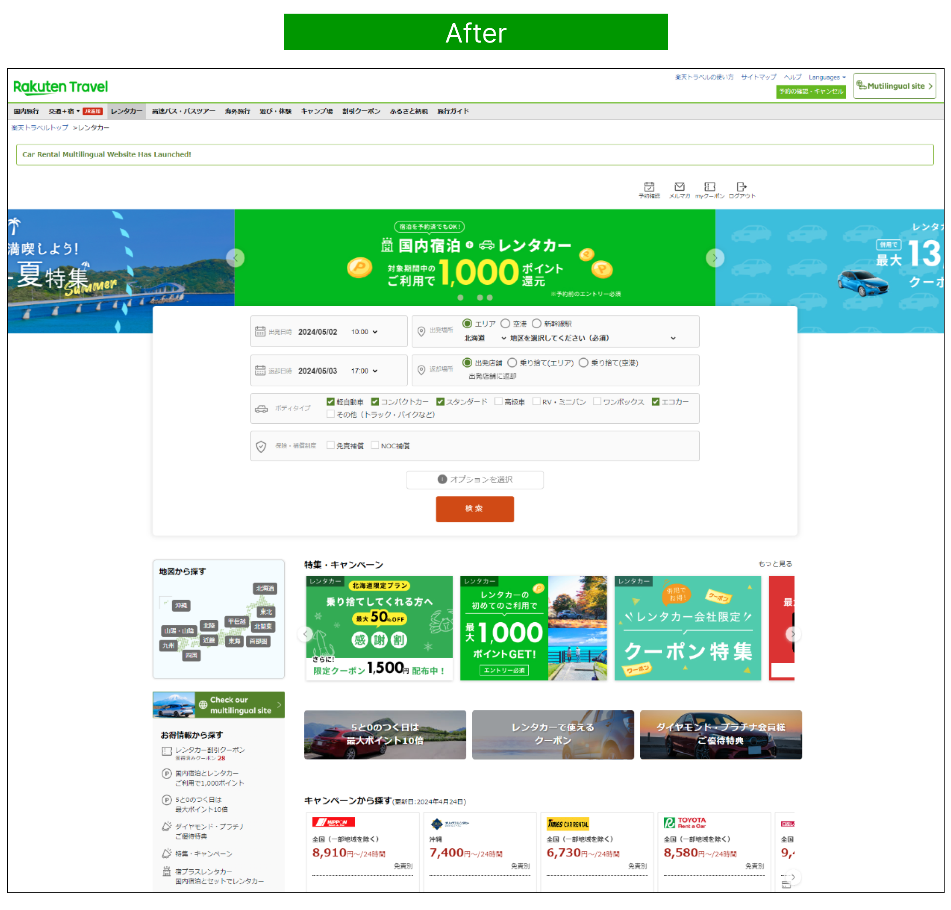Click the third carousel indicator dot

(x=490, y=298)
